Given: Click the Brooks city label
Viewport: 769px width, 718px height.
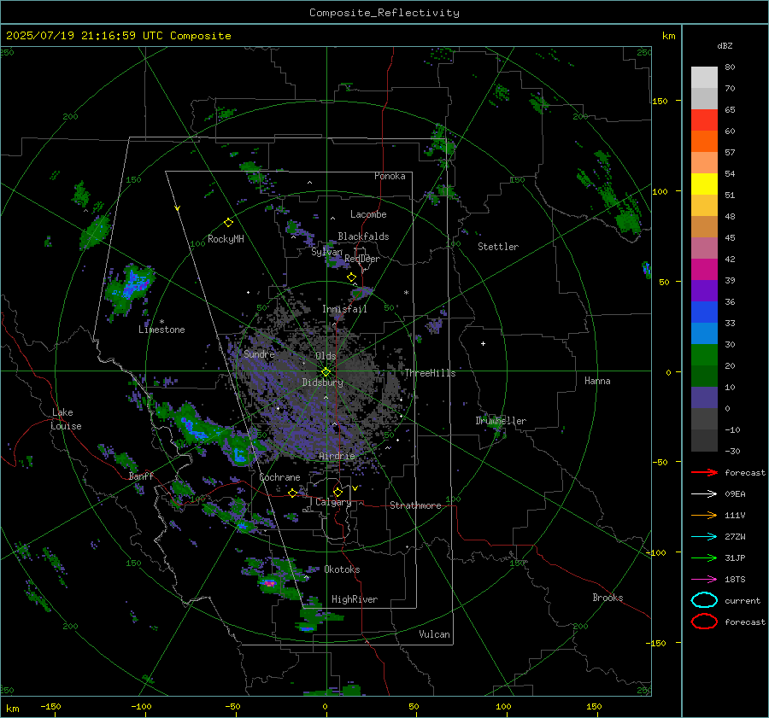Looking at the screenshot, I should pyautogui.click(x=608, y=598).
